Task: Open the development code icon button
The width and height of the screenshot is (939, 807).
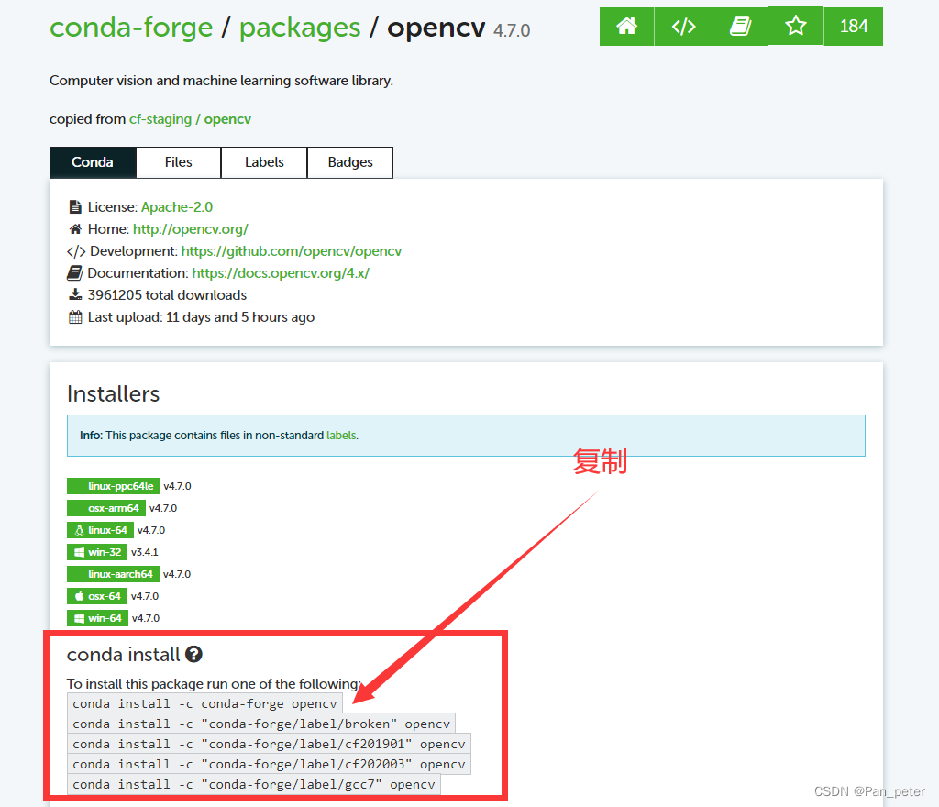Action: coord(683,27)
